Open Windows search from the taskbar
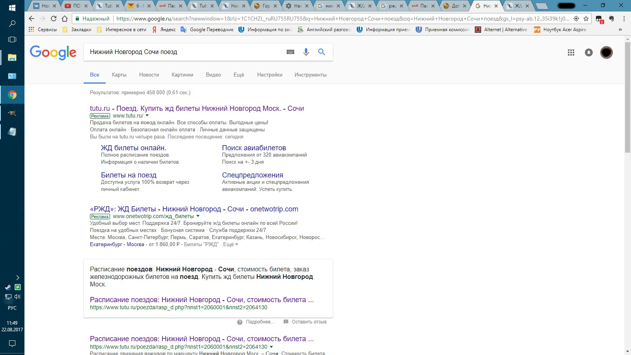The height and width of the screenshot is (355, 631). (x=12, y=24)
